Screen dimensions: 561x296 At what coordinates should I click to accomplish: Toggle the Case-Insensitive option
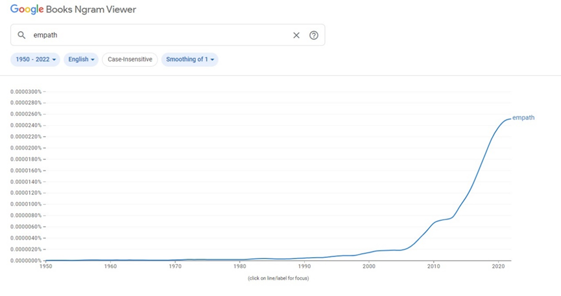point(130,60)
